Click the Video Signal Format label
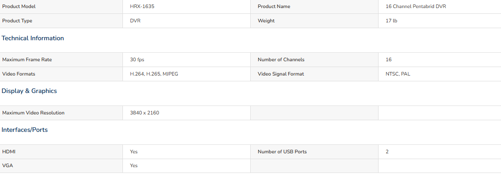This screenshot has height=177, width=501. (x=281, y=74)
